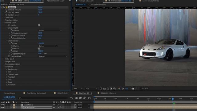197x111 pixels.
Task: Toggle the transparency grid icon in viewer
Action: [x=104, y=88]
